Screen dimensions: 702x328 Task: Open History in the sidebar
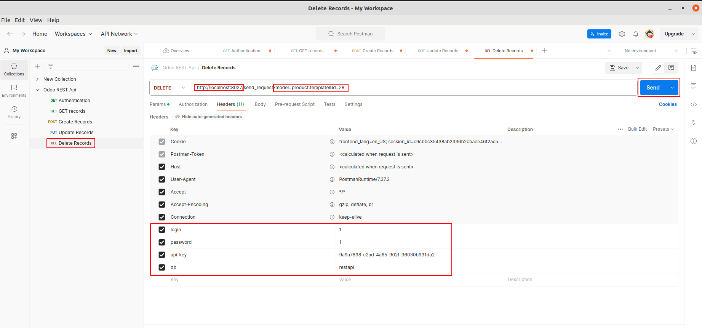click(x=14, y=112)
